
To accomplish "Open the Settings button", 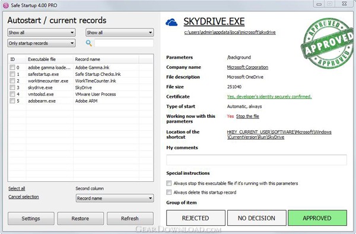I will 31,219.
